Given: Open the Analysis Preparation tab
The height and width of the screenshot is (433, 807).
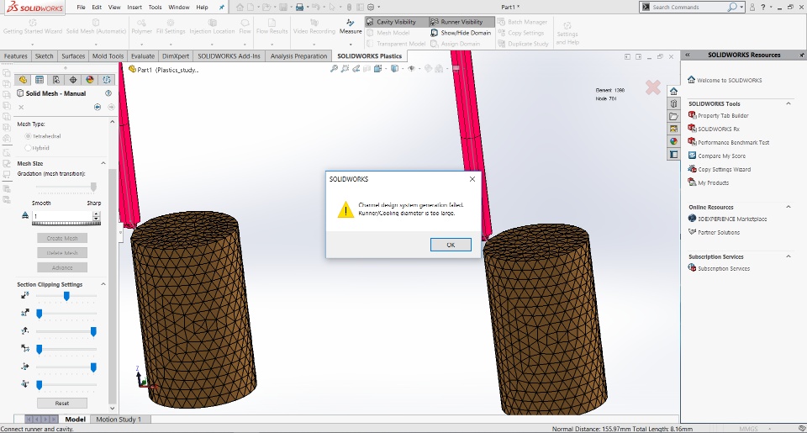Looking at the screenshot, I should pos(298,56).
